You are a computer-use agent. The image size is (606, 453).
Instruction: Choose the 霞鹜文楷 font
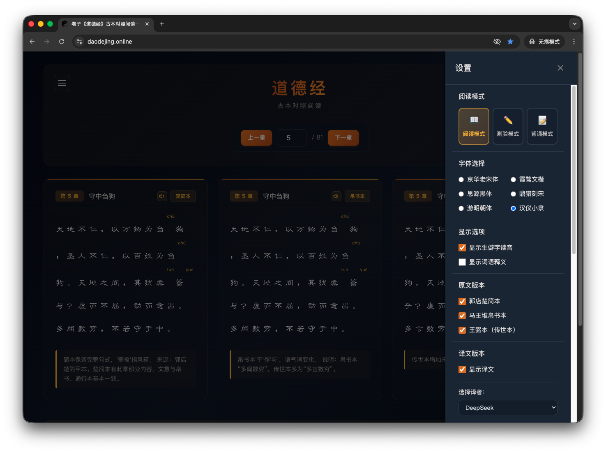513,179
